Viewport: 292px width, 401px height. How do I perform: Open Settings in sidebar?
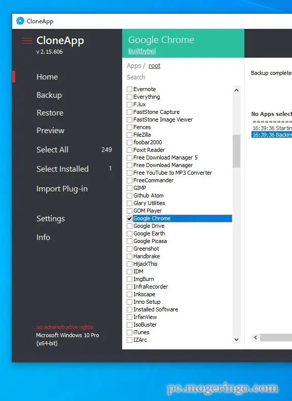51,219
